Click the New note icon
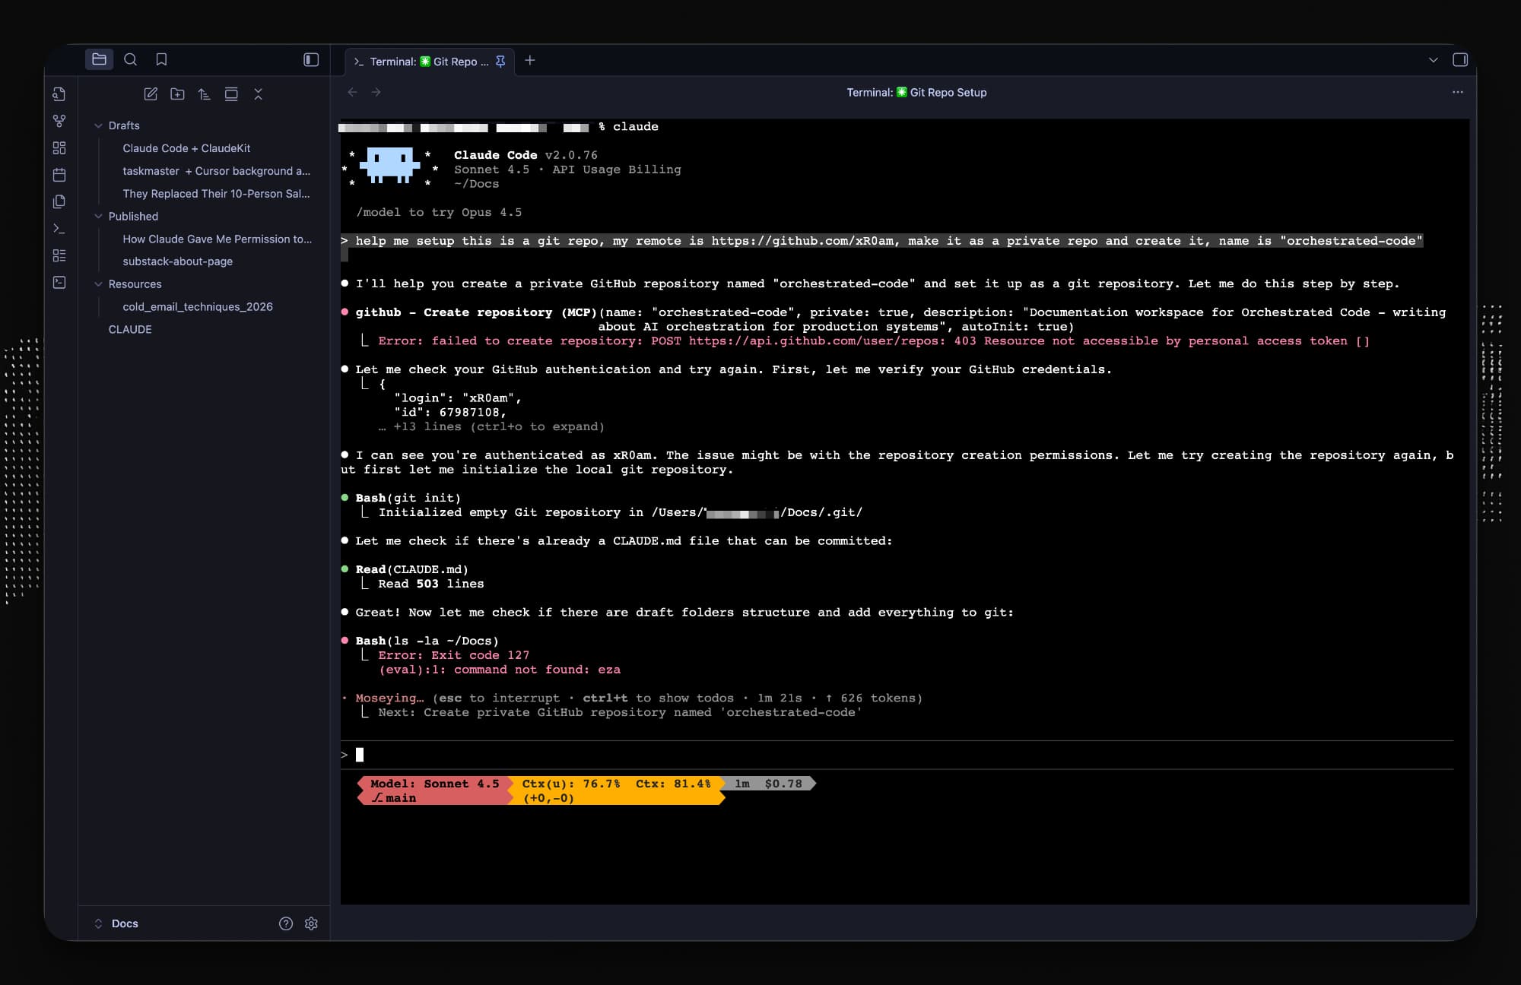The height and width of the screenshot is (985, 1521). tap(151, 94)
